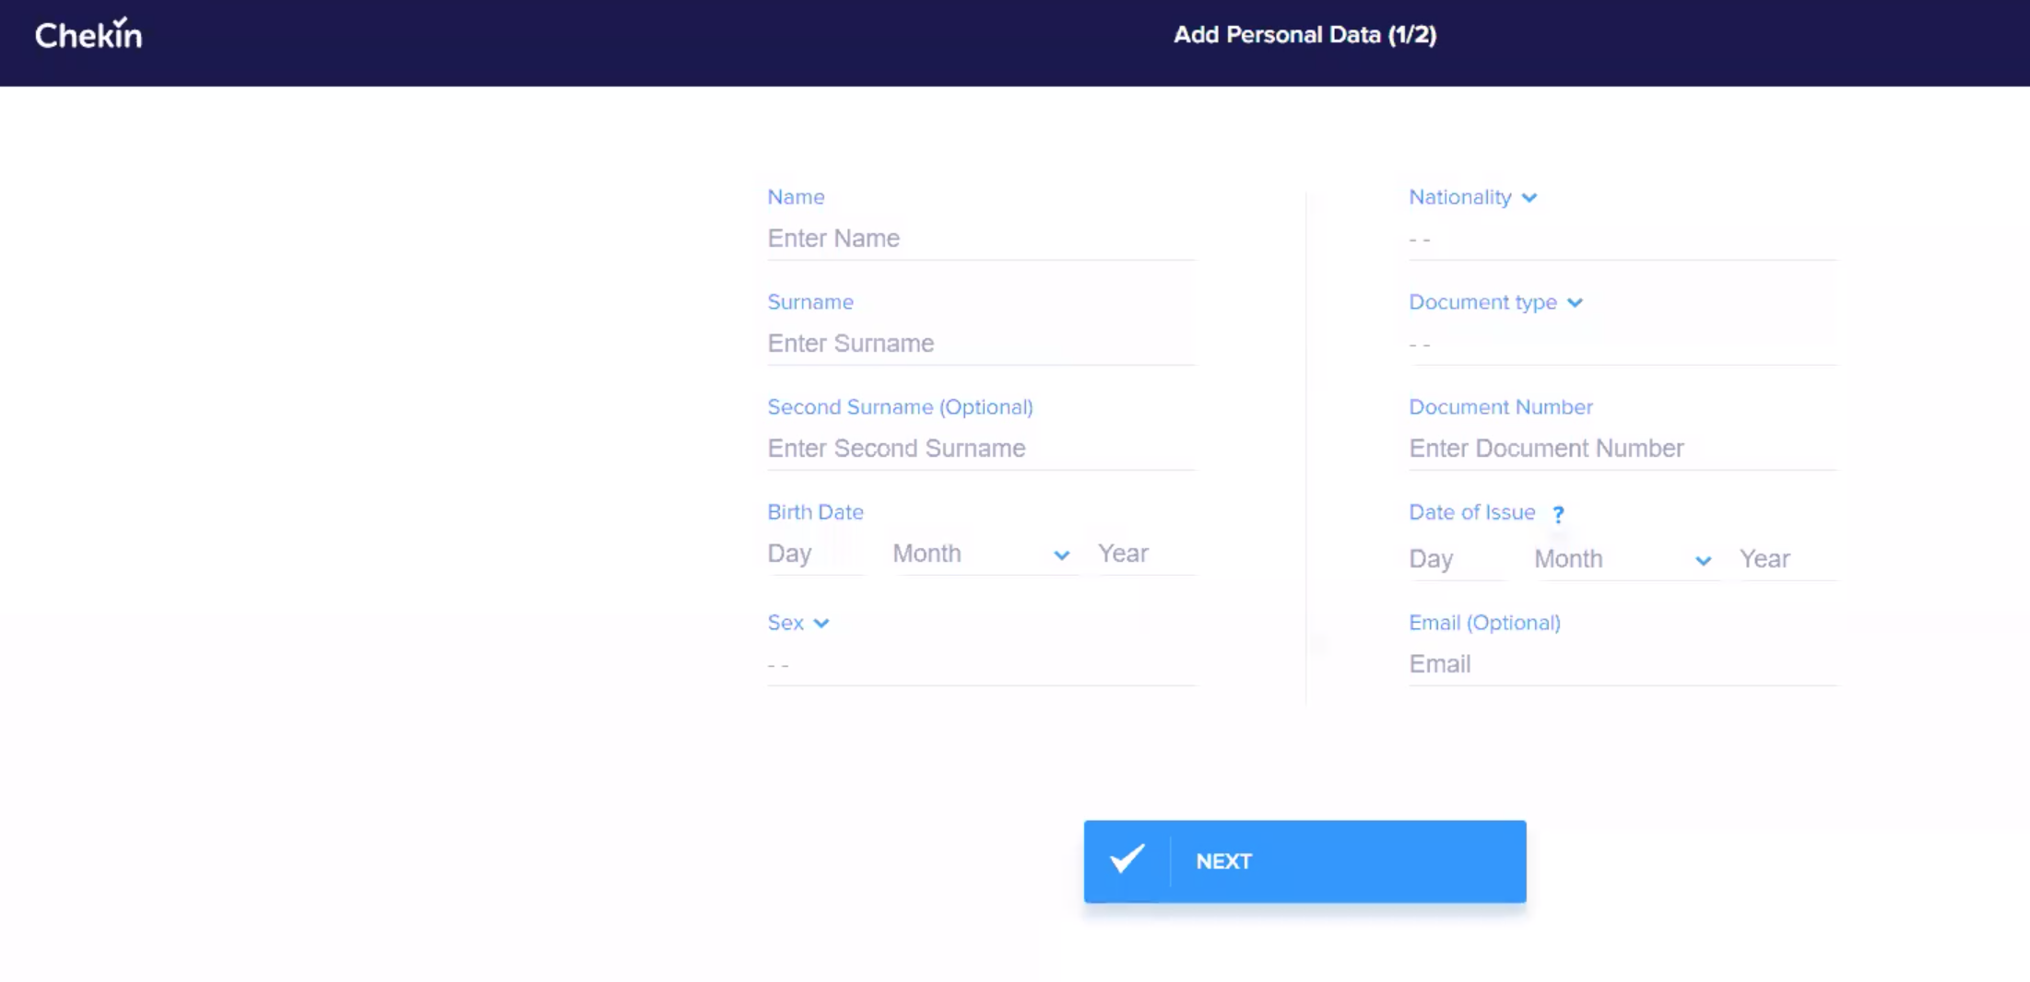
Task: Select the Second Surname optional field
Action: pos(981,449)
